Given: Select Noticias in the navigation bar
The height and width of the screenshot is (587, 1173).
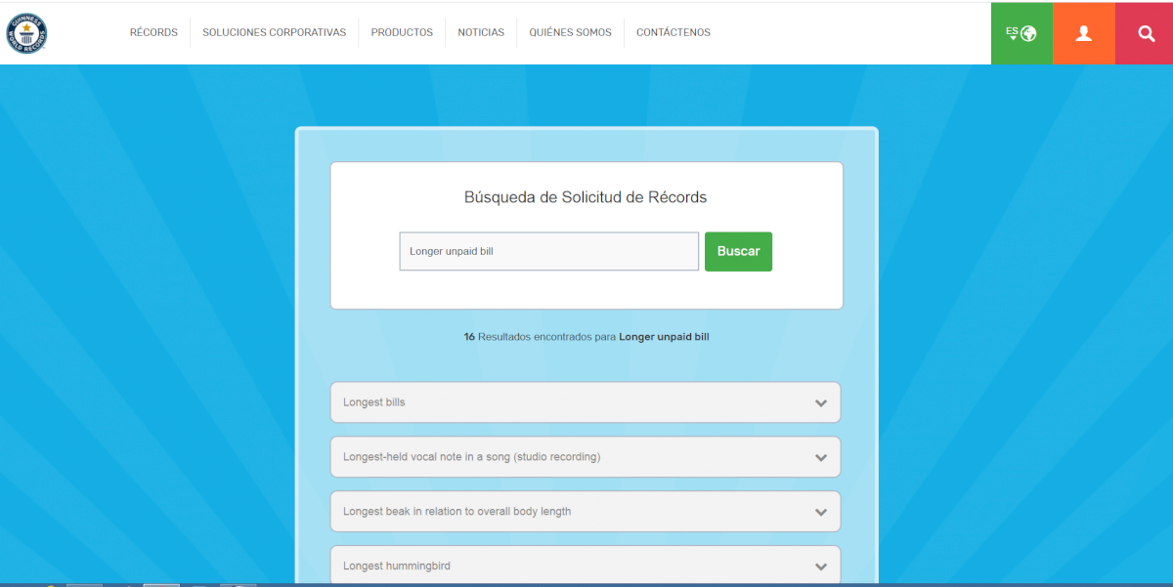Looking at the screenshot, I should (x=481, y=32).
